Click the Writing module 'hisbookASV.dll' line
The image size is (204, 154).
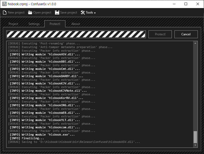tap(45, 55)
